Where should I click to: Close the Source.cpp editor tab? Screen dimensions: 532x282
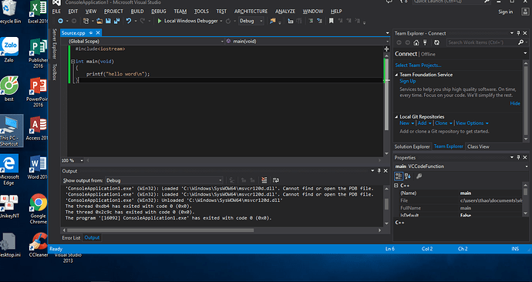point(98,33)
